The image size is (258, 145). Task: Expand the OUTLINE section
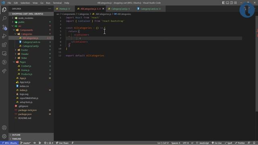click(x=31, y=135)
